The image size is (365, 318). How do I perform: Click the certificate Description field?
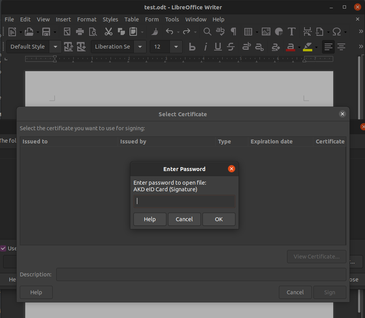[201, 274]
